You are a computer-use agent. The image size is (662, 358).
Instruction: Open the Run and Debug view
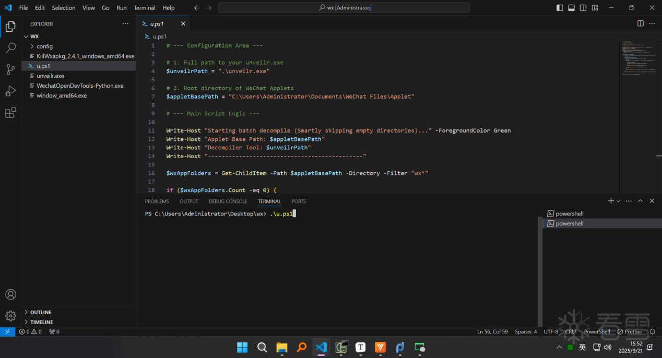pyautogui.click(x=10, y=91)
